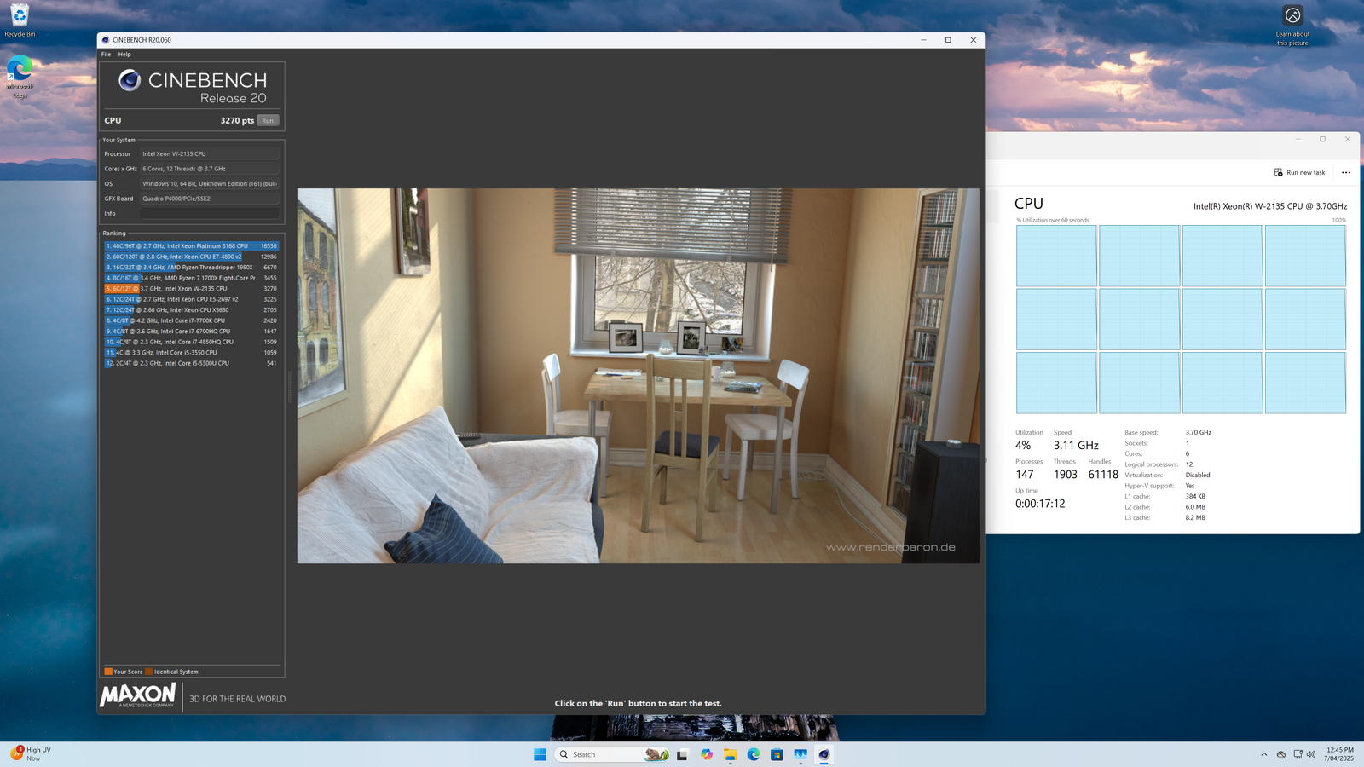Click Run new task in Task Manager

[x=1300, y=172]
